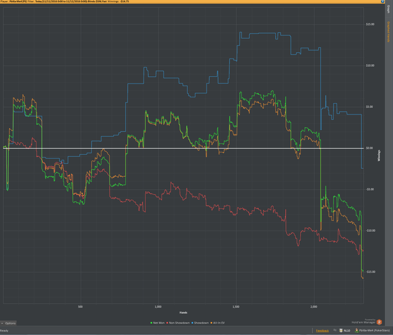This screenshot has height=335, width=393.
Task: Toggle the orange All-In EV legend swatch
Action: [x=211, y=323]
